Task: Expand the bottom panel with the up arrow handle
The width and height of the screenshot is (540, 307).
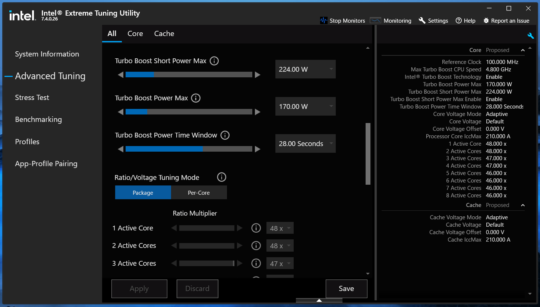Action: pos(319,300)
